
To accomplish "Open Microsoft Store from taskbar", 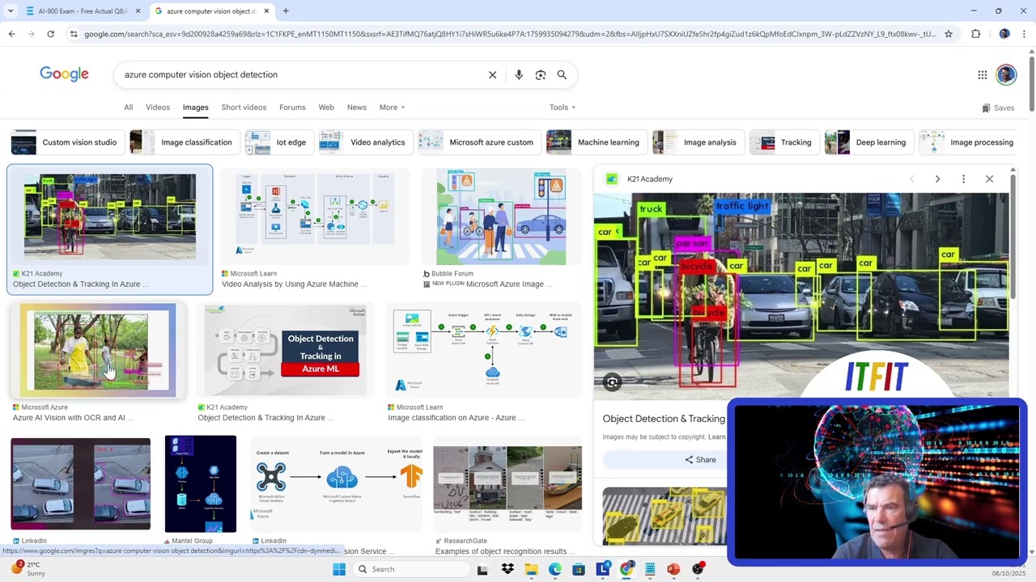I will point(579,569).
